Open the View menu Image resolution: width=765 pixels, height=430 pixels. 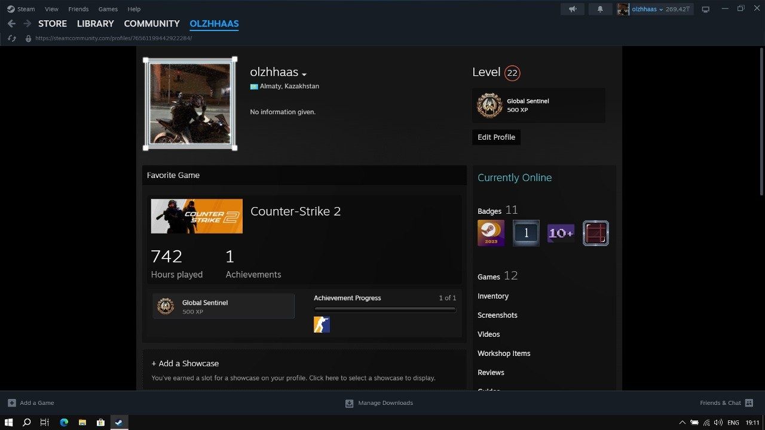[52, 9]
